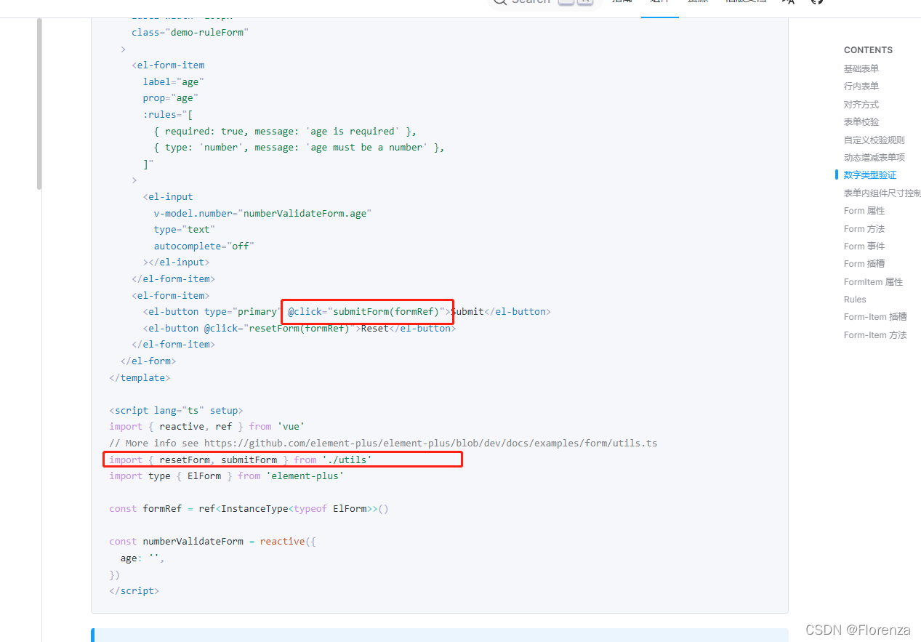Screen dimensions: 921x642
Task: Click the label="age" attribute line
Action: click(x=173, y=81)
